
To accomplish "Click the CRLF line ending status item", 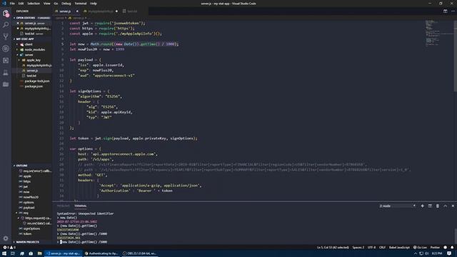I will point(382,248).
